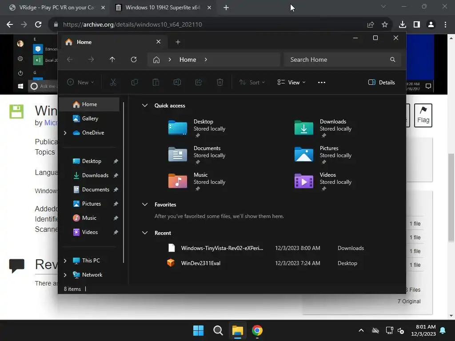This screenshot has height=341, width=455.
Task: Open a new Chrome tab
Action: tap(226, 8)
